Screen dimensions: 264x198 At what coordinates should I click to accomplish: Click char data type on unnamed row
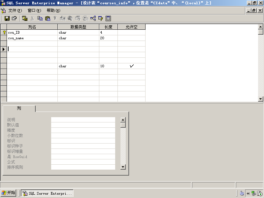(x=78, y=66)
